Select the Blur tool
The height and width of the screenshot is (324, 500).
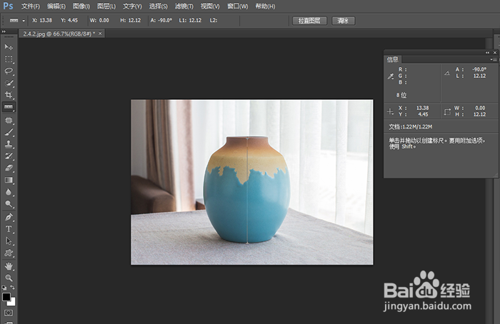(x=9, y=192)
